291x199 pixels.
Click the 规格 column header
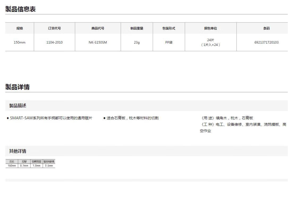pos(20,28)
